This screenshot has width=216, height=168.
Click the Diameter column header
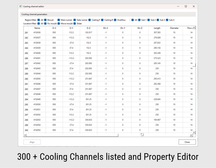pos(174,28)
